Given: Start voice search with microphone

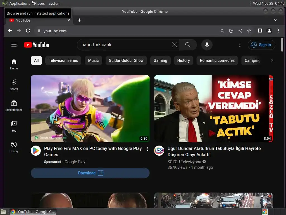Looking at the screenshot, I should pyautogui.click(x=207, y=45).
